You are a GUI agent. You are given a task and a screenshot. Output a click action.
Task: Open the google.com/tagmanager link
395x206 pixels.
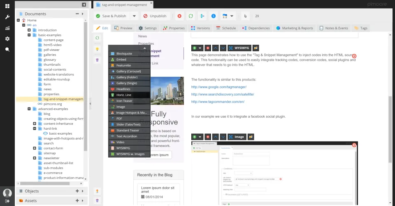pyautogui.click(x=218, y=87)
